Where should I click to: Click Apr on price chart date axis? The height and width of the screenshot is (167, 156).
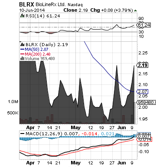[x=30, y=128]
